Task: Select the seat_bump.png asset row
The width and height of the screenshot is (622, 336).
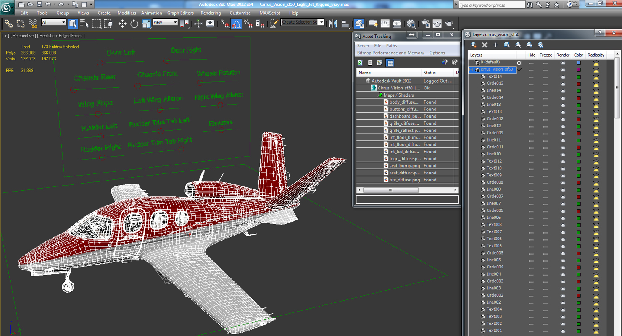Action: click(407, 165)
